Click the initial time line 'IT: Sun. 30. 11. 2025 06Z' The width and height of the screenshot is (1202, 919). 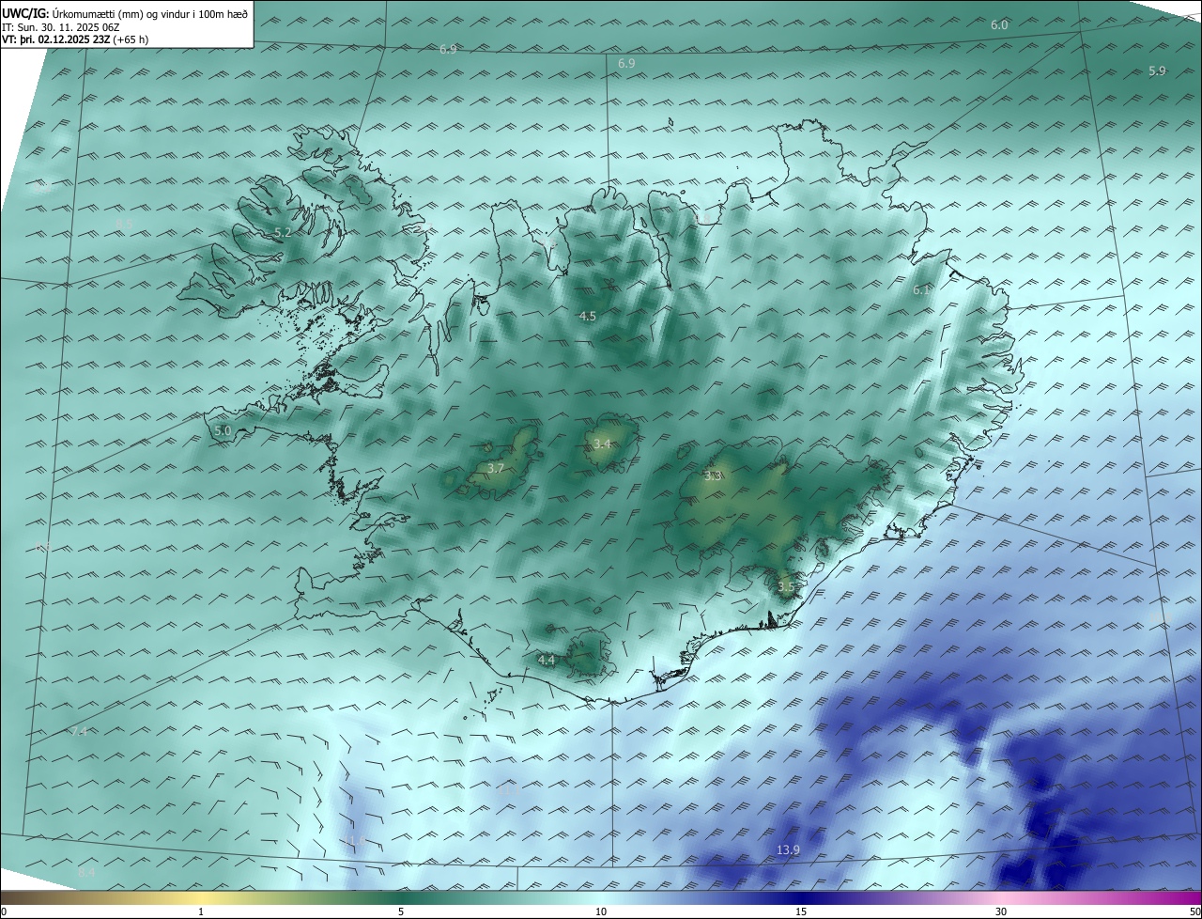tap(63, 27)
